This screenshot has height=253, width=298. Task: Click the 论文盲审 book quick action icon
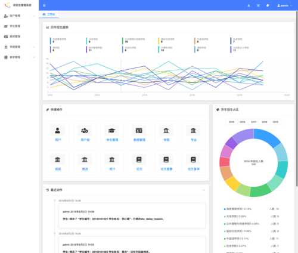click(x=193, y=159)
